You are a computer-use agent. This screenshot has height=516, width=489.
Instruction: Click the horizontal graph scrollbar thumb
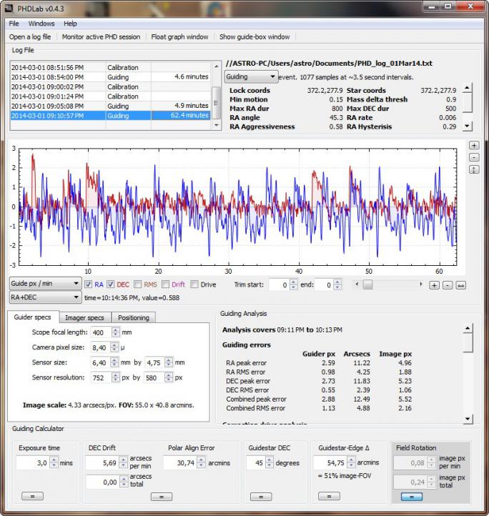pyautogui.click(x=367, y=284)
